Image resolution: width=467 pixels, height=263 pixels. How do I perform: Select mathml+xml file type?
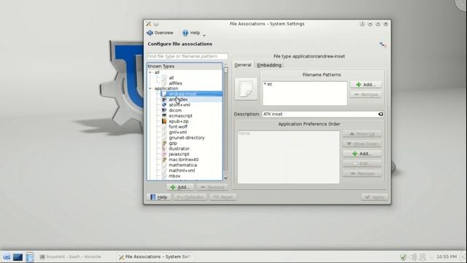[x=182, y=170]
